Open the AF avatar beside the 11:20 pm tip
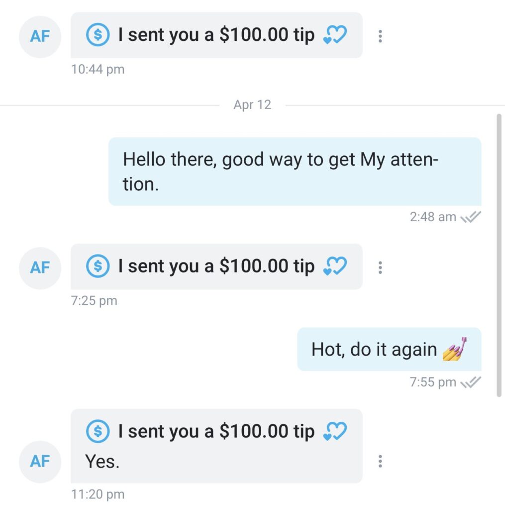 point(40,462)
